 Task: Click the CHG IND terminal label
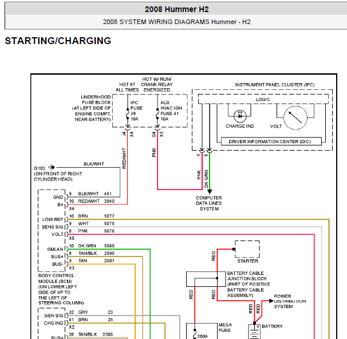coord(53,323)
